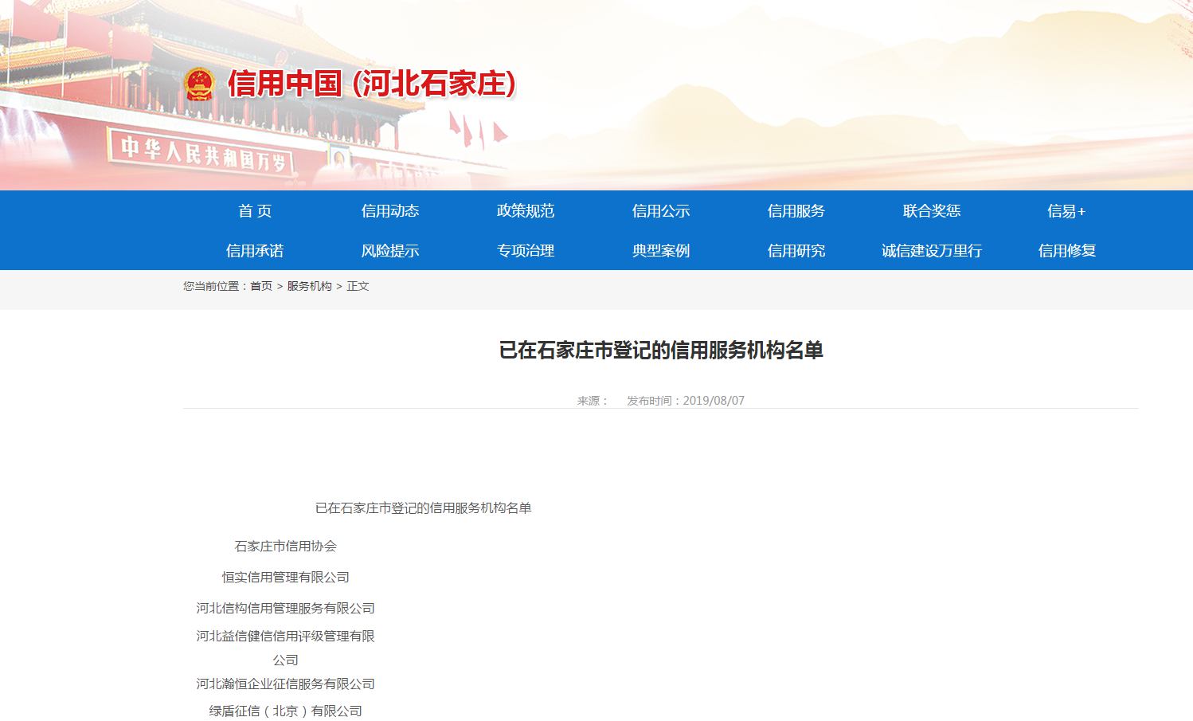
Task: Select 信用修复 menu item
Action: 1067,250
